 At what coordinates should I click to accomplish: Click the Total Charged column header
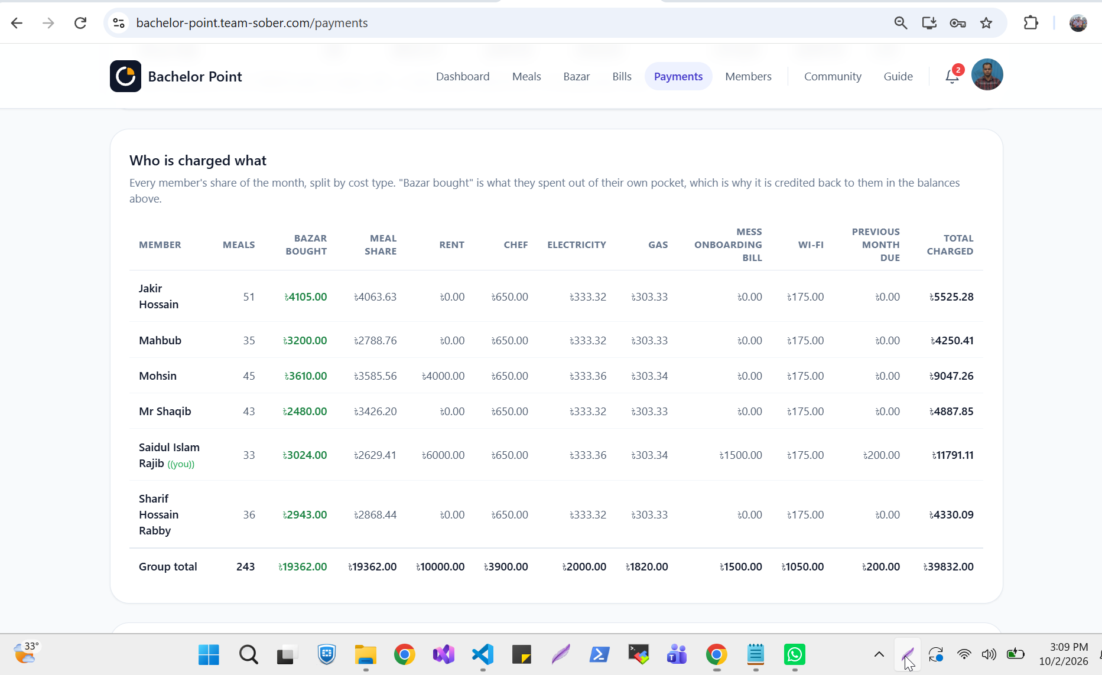tap(950, 244)
